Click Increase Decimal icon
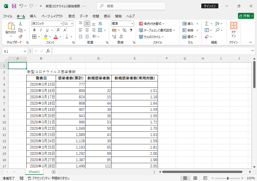This screenshot has width=257, height=181. (x=114, y=37)
